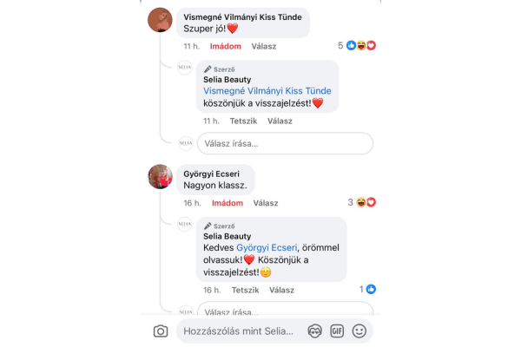Open Vismegné Vilmányi Kiss Tünde's profile picture
The image size is (521, 347).
point(160,20)
